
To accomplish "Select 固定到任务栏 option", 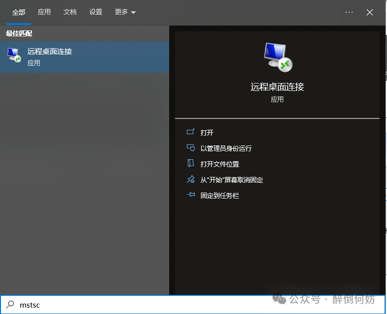I will click(x=219, y=195).
